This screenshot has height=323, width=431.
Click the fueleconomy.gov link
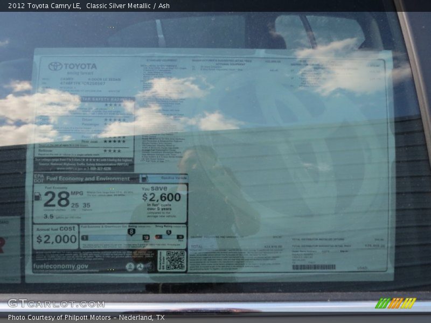pyautogui.click(x=61, y=266)
